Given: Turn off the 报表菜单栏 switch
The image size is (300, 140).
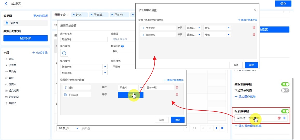Looking at the screenshot, I should pos(285,111).
